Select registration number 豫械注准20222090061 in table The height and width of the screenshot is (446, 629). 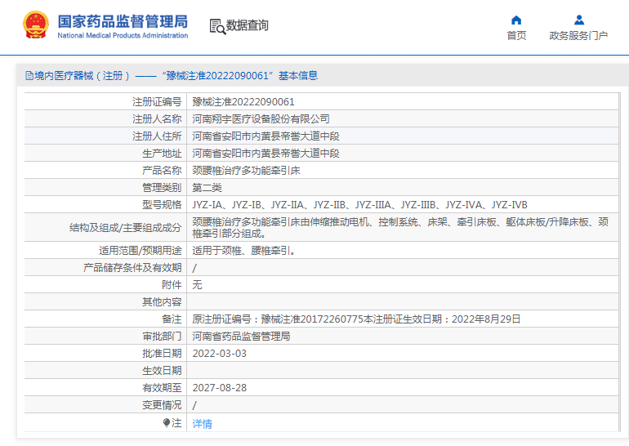(x=243, y=102)
